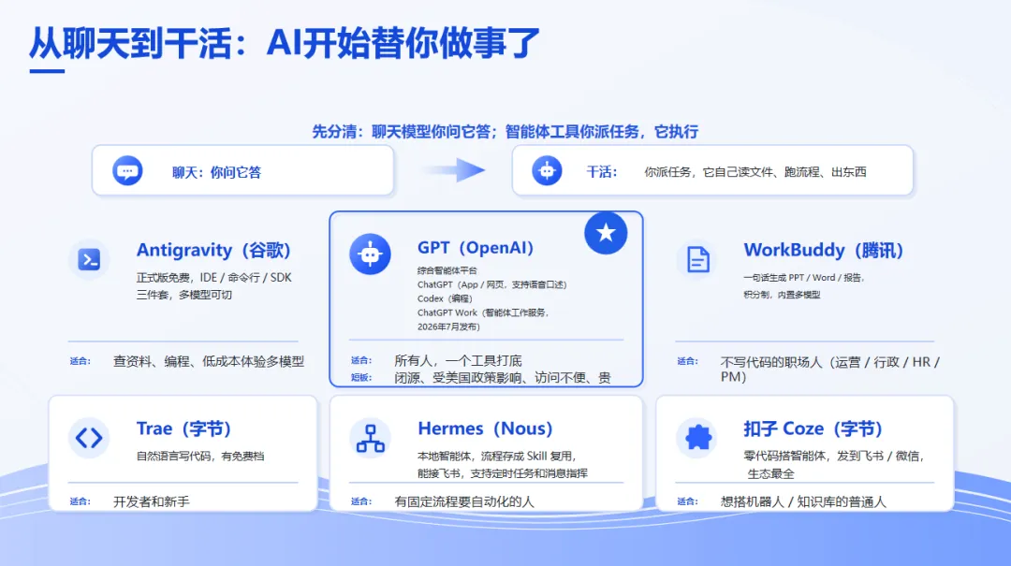Click the text 正式版免费，IDE / 命令行 / SDK
The height and width of the screenshot is (566, 1011).
(213, 277)
